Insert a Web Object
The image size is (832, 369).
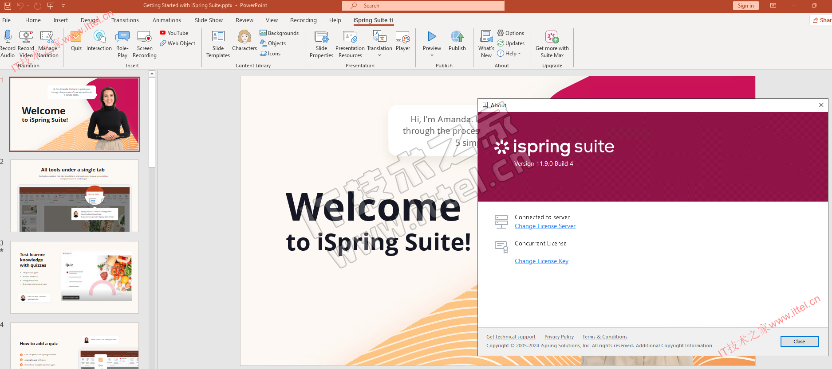177,43
